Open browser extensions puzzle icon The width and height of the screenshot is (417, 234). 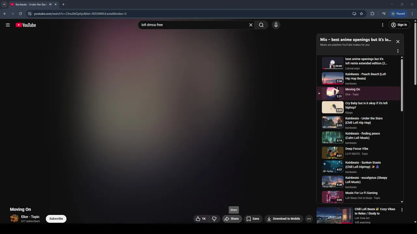click(372, 14)
